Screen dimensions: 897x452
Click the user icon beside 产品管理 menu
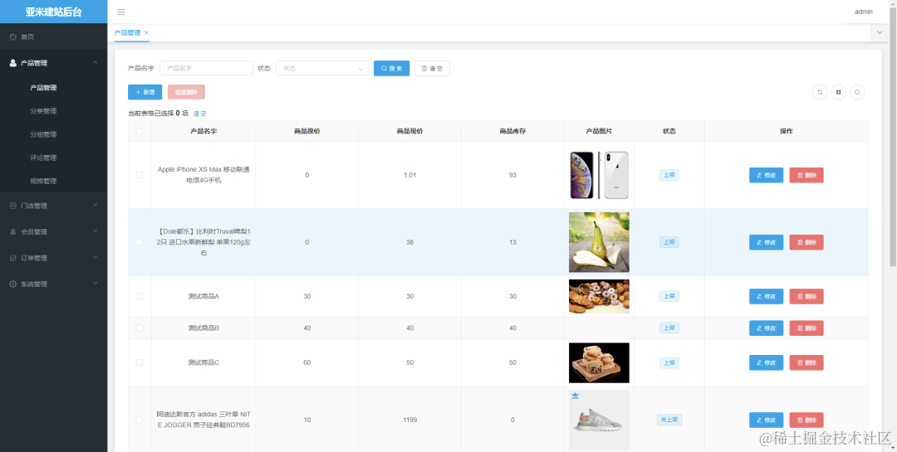13,63
